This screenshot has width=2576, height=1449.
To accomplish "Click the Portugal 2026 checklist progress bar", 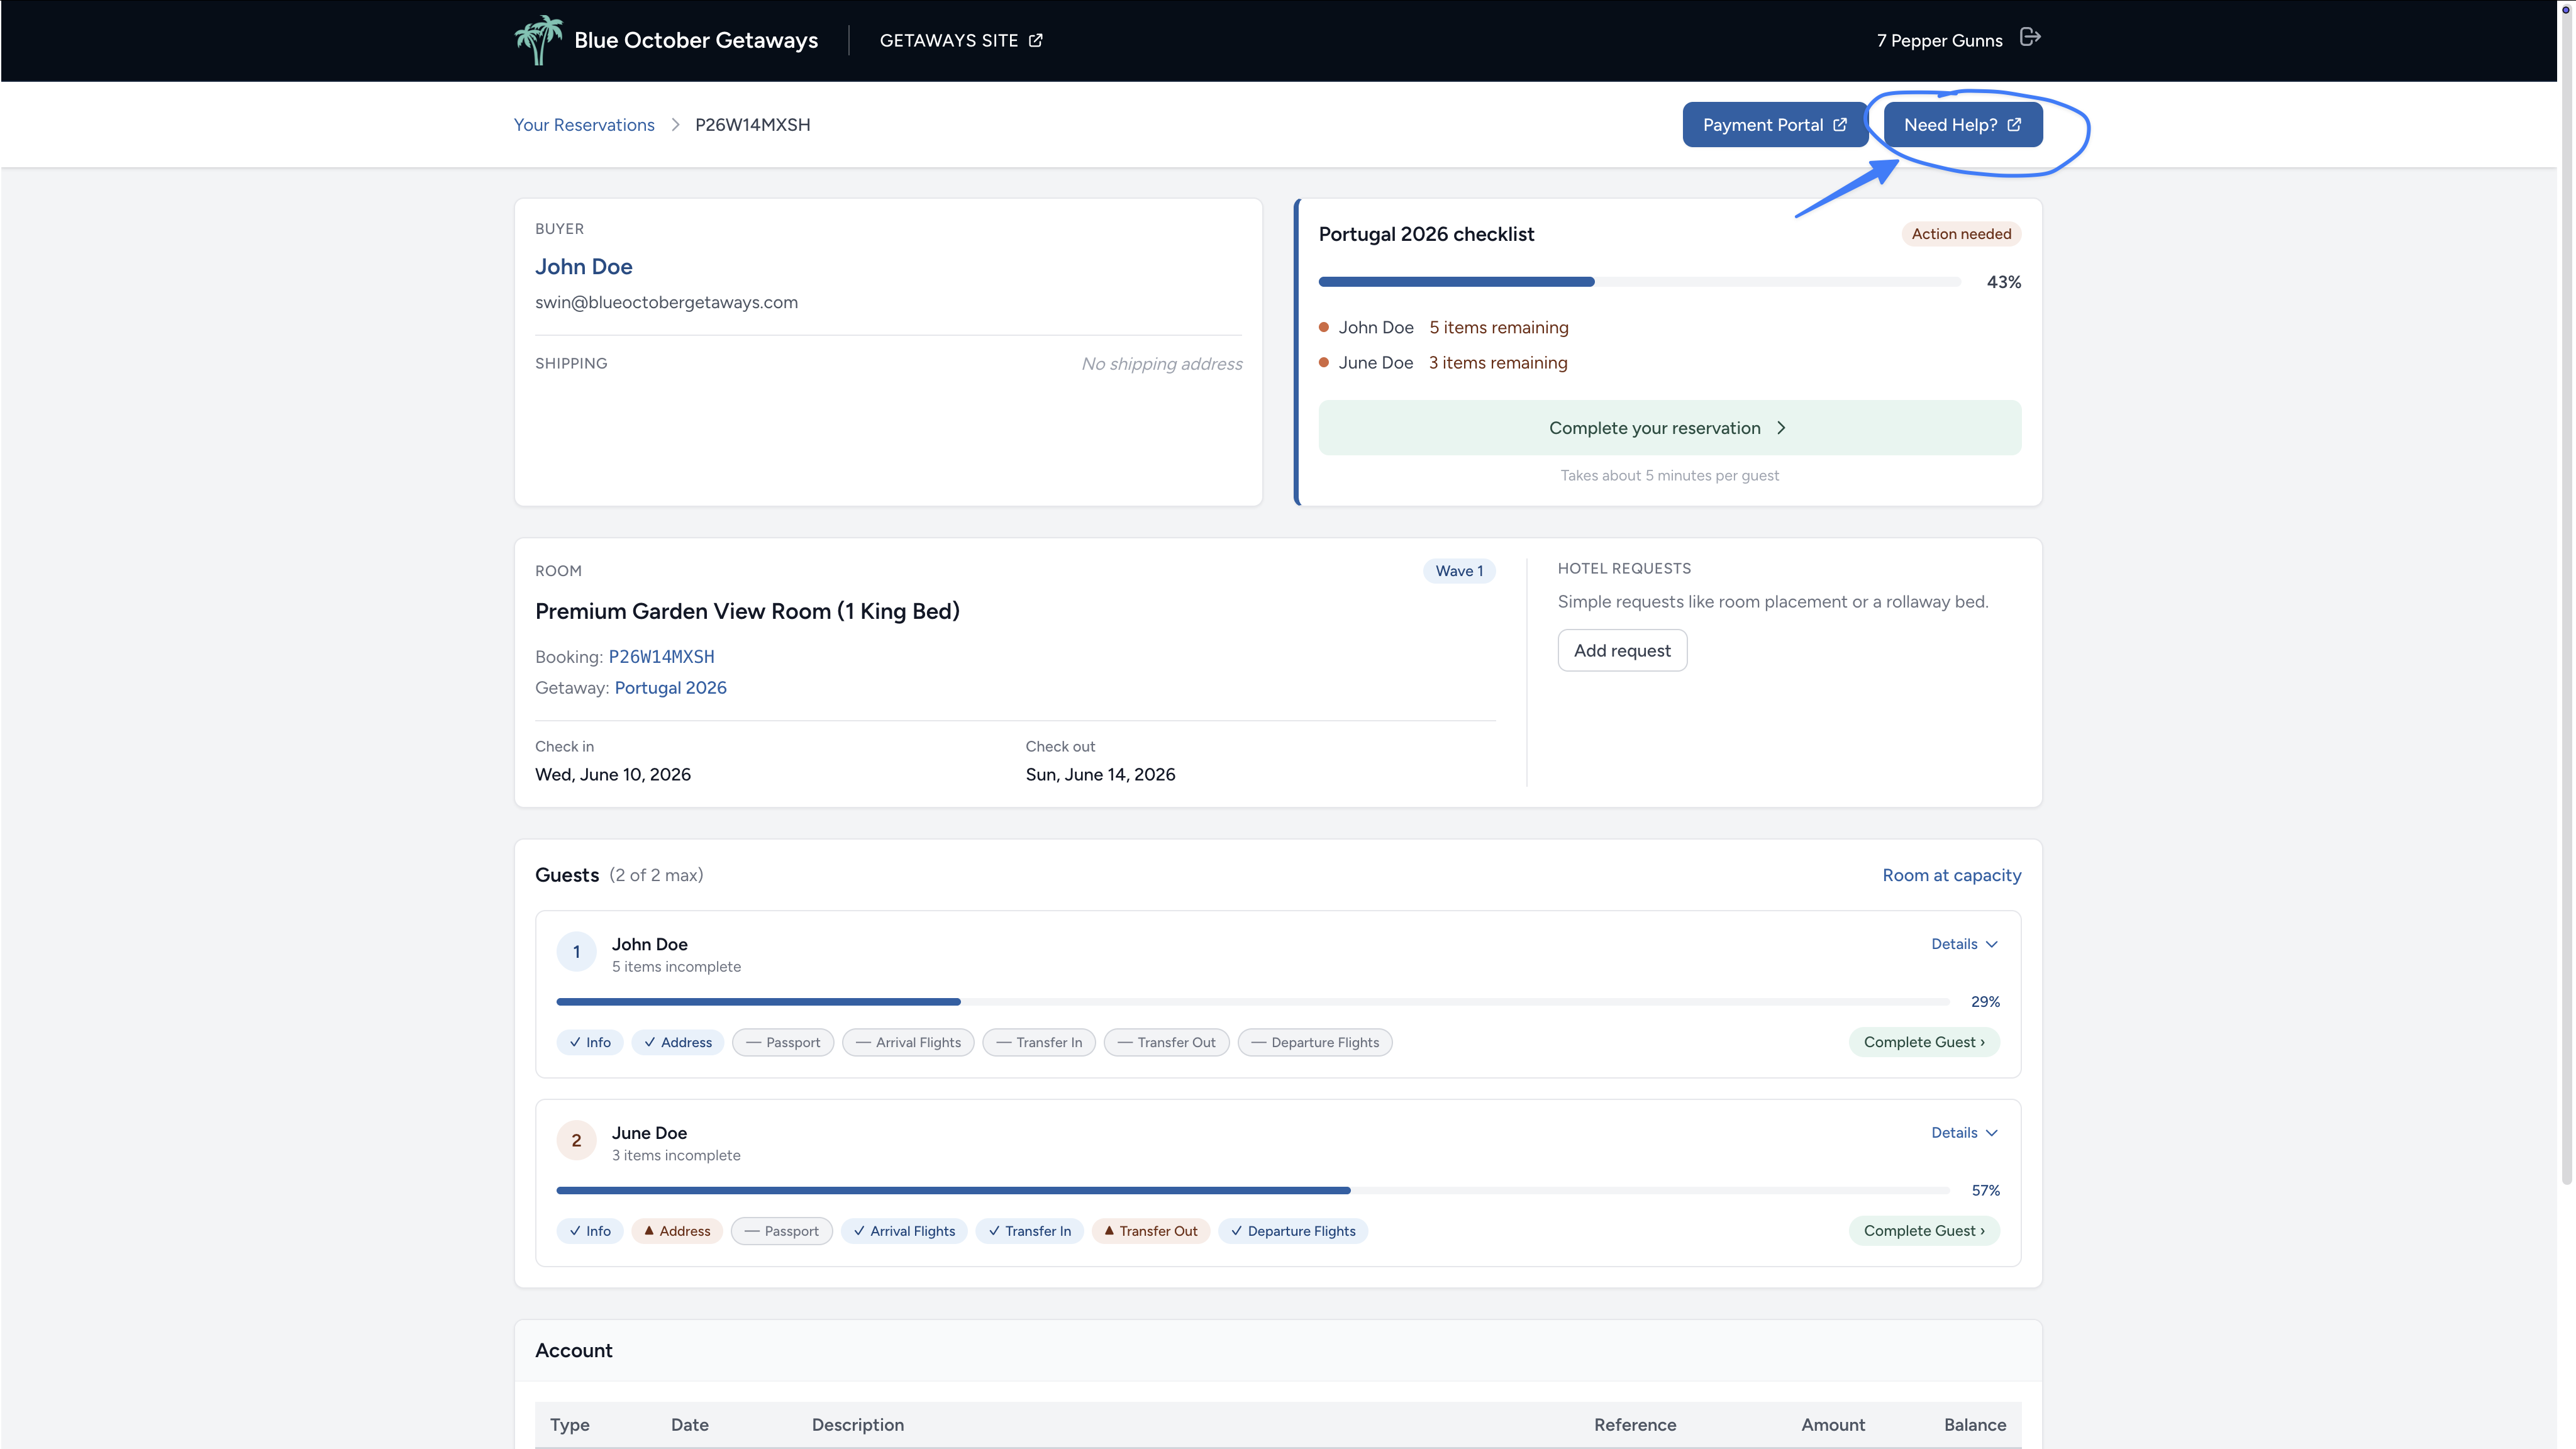I will coord(1639,282).
